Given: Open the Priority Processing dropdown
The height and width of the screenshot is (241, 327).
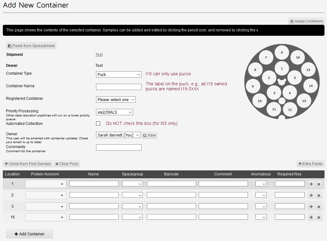Looking at the screenshot, I should pyautogui.click(x=115, y=112).
